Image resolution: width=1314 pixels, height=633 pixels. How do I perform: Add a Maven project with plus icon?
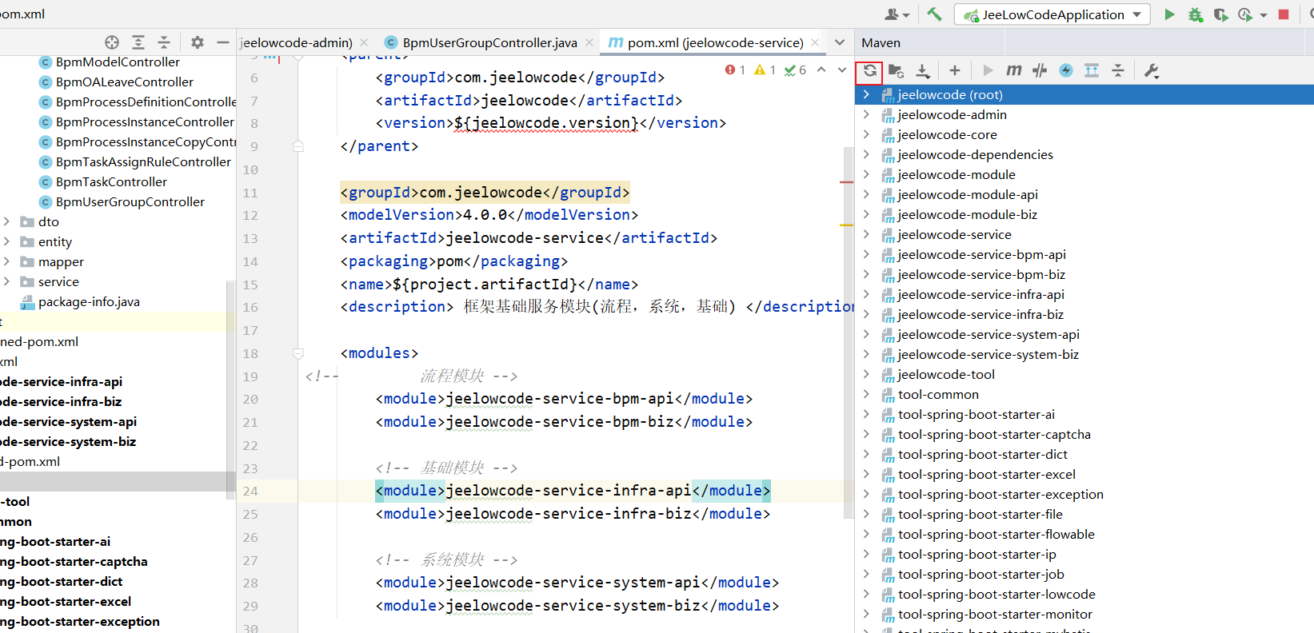[x=954, y=71]
